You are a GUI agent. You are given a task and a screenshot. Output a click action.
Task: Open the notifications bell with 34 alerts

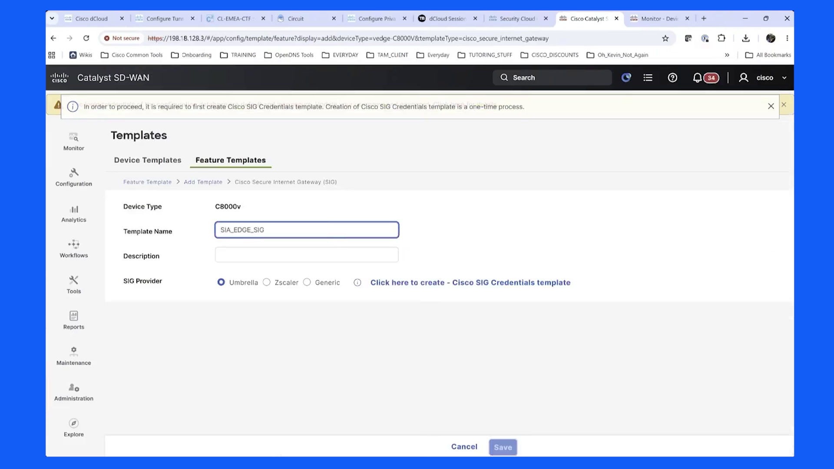(x=705, y=78)
